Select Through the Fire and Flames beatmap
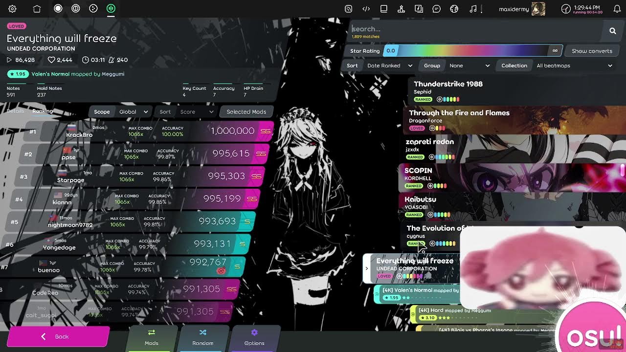The width and height of the screenshot is (626, 352). [515, 120]
